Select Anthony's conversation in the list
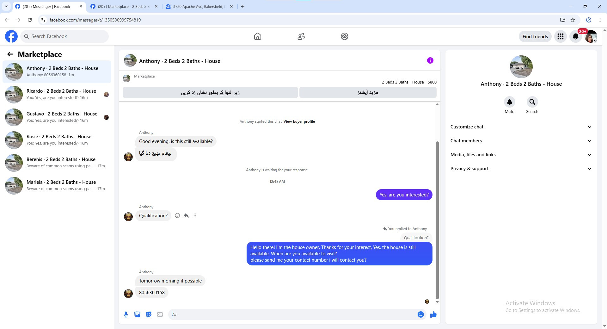The width and height of the screenshot is (607, 329). [57, 72]
